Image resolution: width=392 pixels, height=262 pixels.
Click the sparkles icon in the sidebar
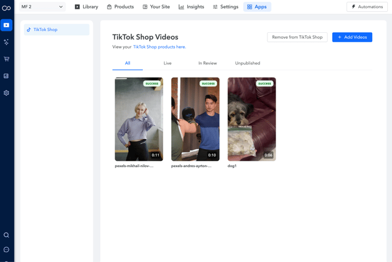[x=6, y=42]
